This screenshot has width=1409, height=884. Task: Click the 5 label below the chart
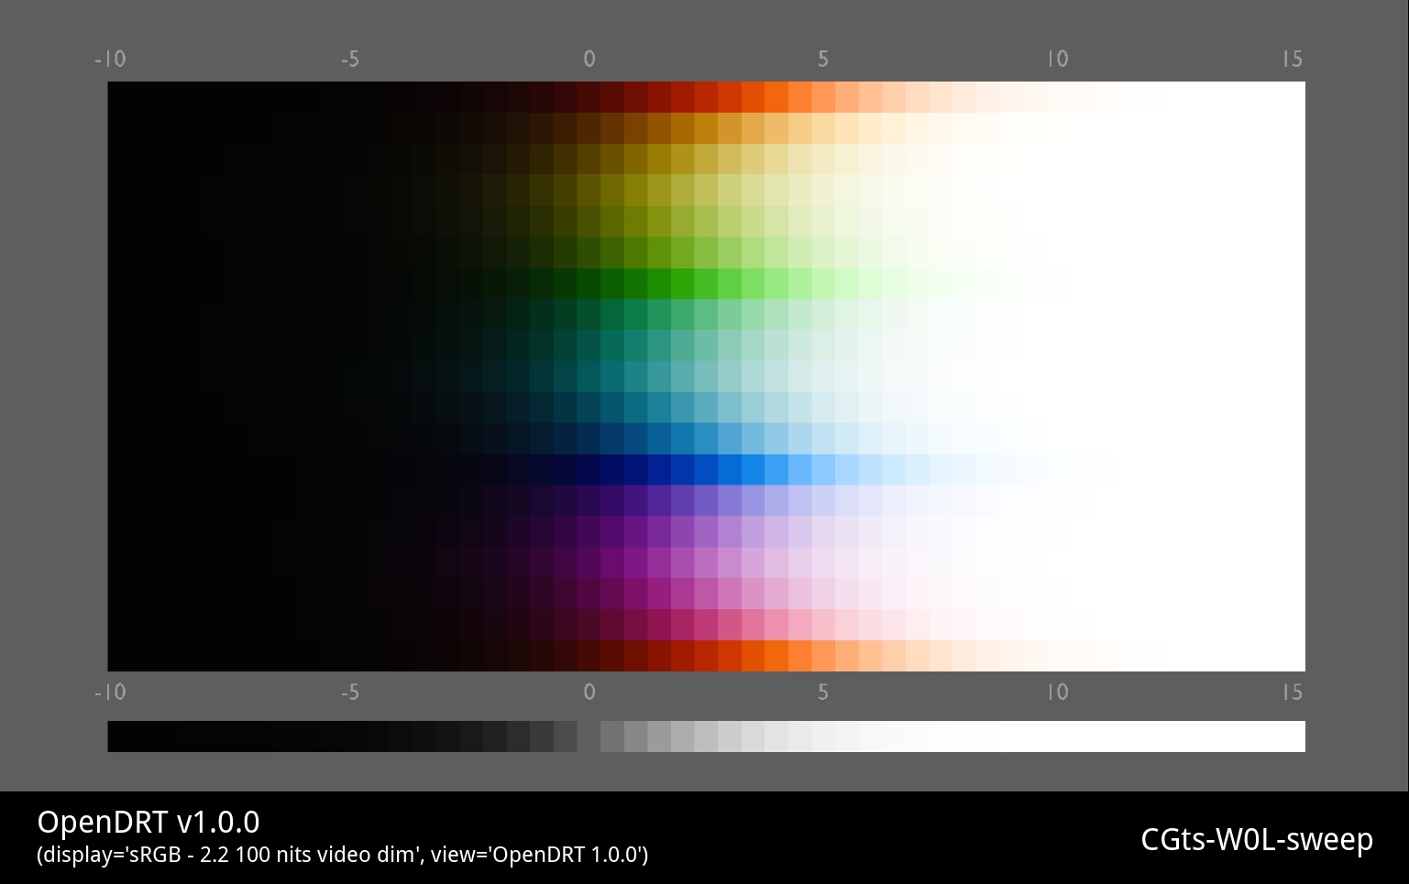click(x=823, y=693)
